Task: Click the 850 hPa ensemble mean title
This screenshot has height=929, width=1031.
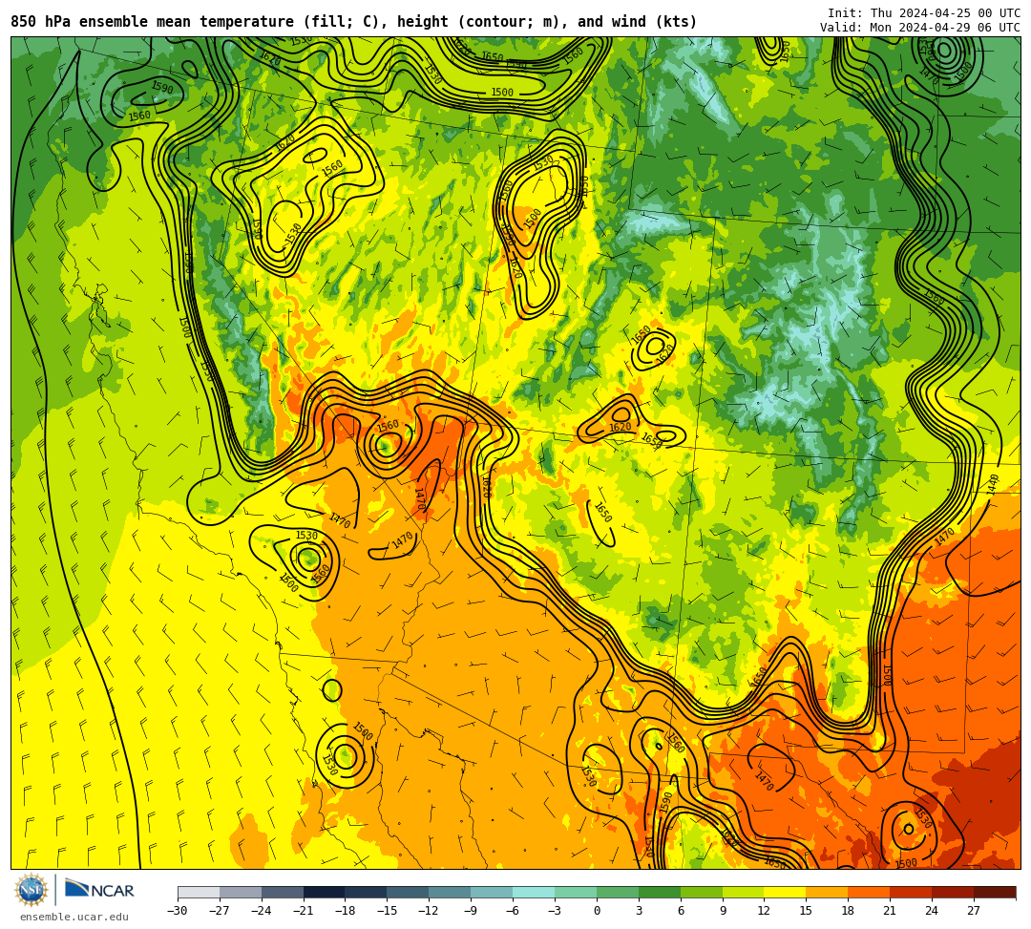Action: coord(354,22)
